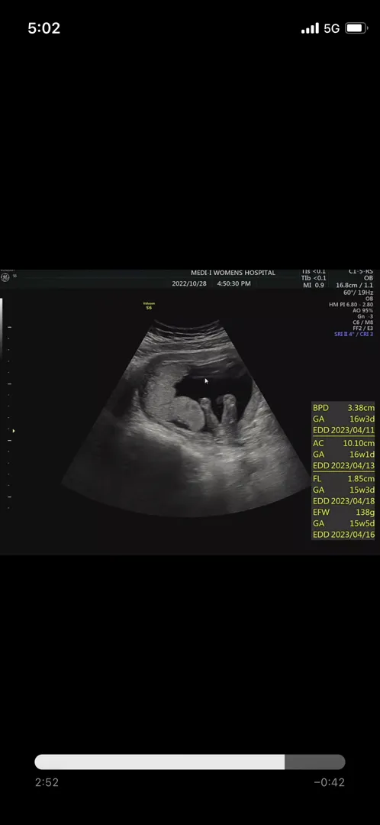Tap the GE logo in ultrasound corner
380x825 pixels.
click(x=5, y=277)
